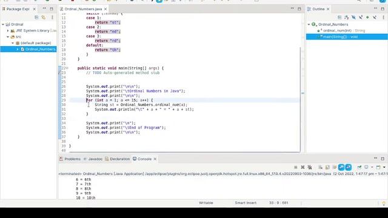Open the Javadoc tab
Screen dimensions: 388x218
93,159
